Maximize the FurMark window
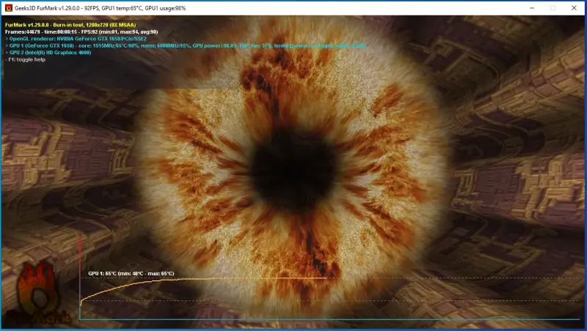Image resolution: width=587 pixels, height=331 pixels. (553, 7)
